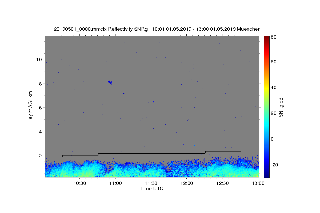Image resolution: width=320 pixels, height=213 pixels.
Task: Click the small blue echo near 6.5 km at 11:30
Action: tap(153, 101)
